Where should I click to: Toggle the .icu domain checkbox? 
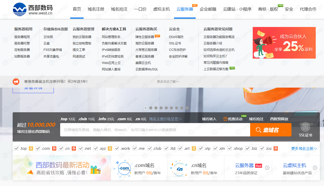click(262, 148)
